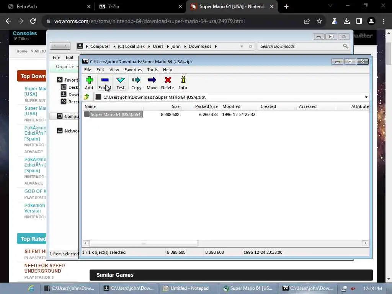Switch to Untitled - Notepad on taskbar
This screenshot has height=294, width=392.
(x=189, y=288)
